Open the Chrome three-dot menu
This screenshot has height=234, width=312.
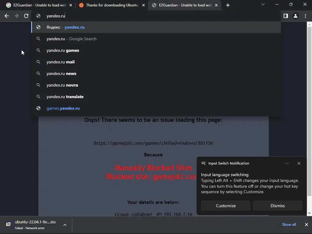pos(305,16)
